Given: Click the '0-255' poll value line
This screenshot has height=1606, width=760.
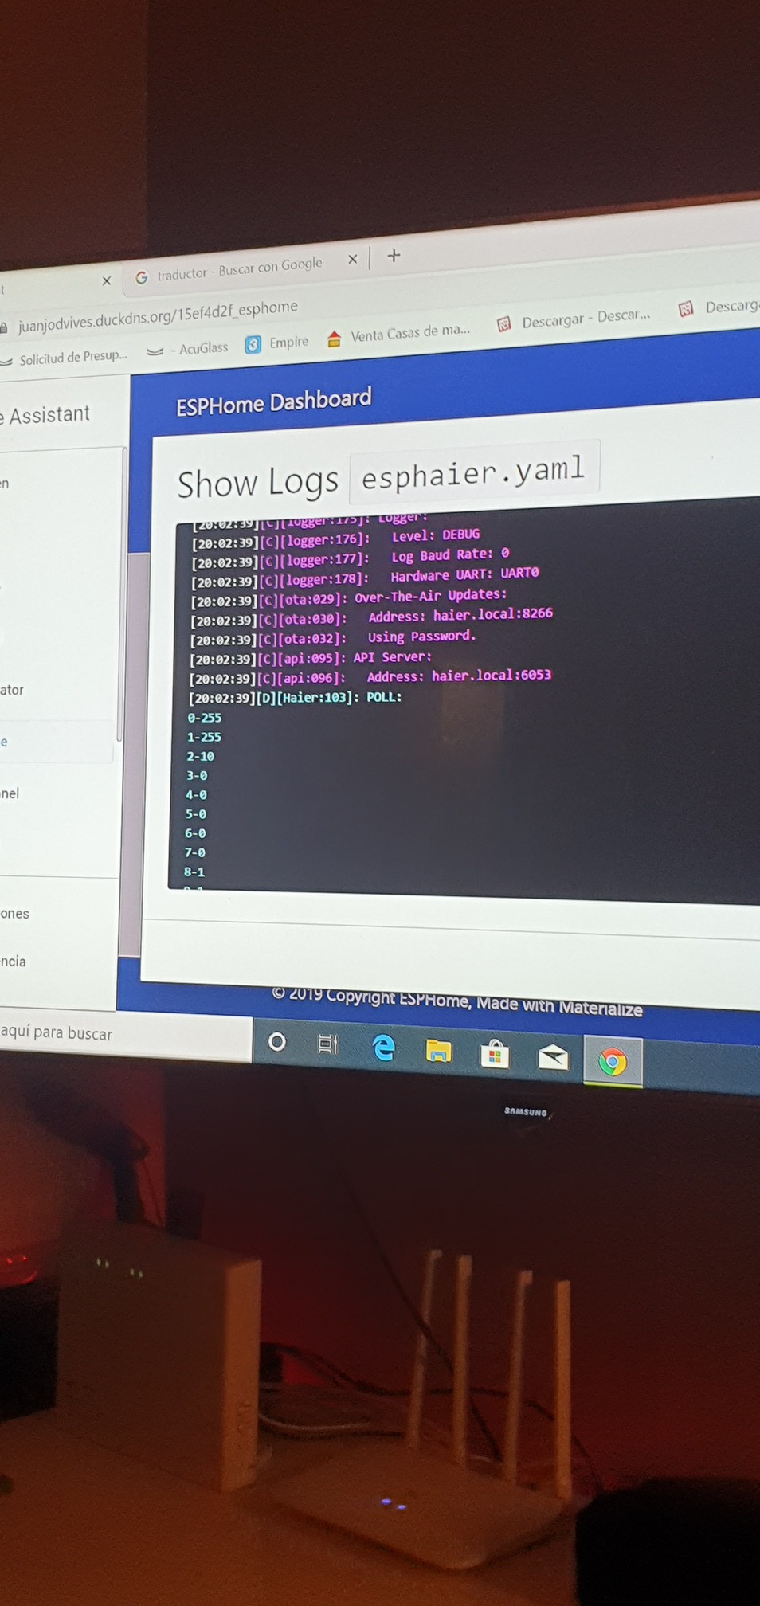Looking at the screenshot, I should [x=205, y=718].
